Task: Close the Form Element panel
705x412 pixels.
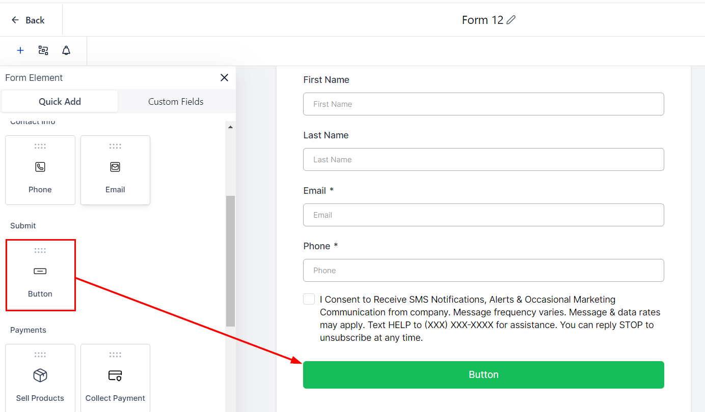Action: [224, 77]
